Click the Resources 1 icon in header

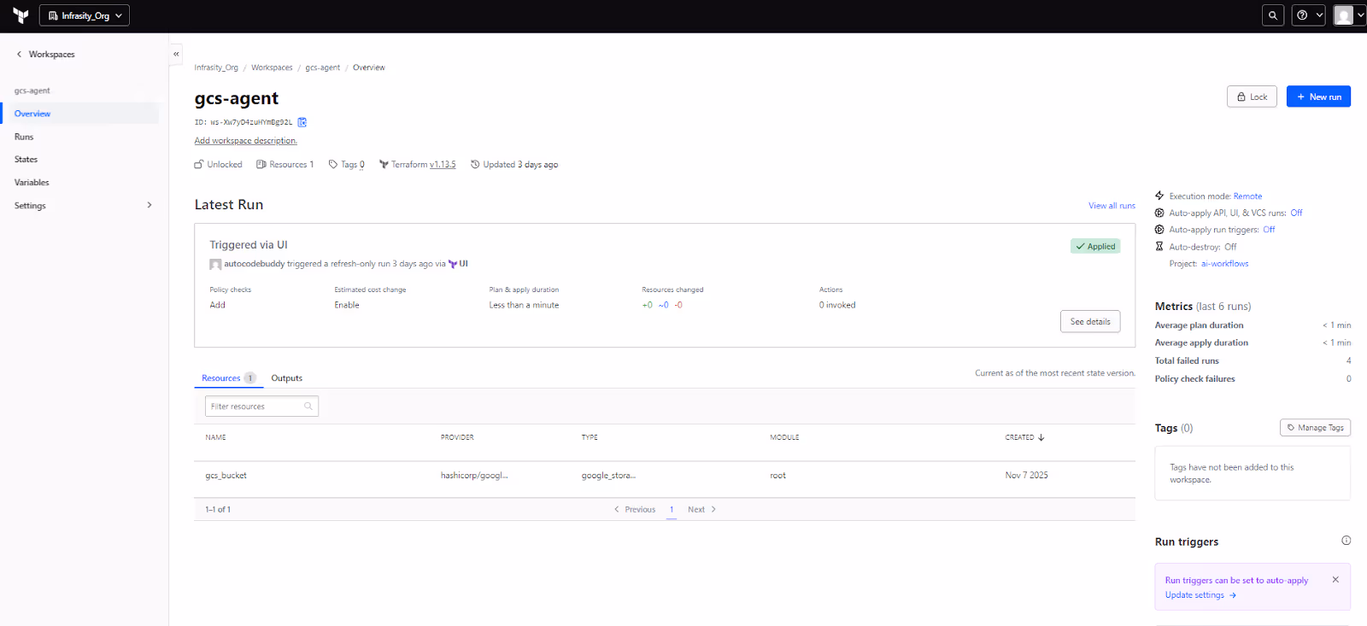pos(261,165)
